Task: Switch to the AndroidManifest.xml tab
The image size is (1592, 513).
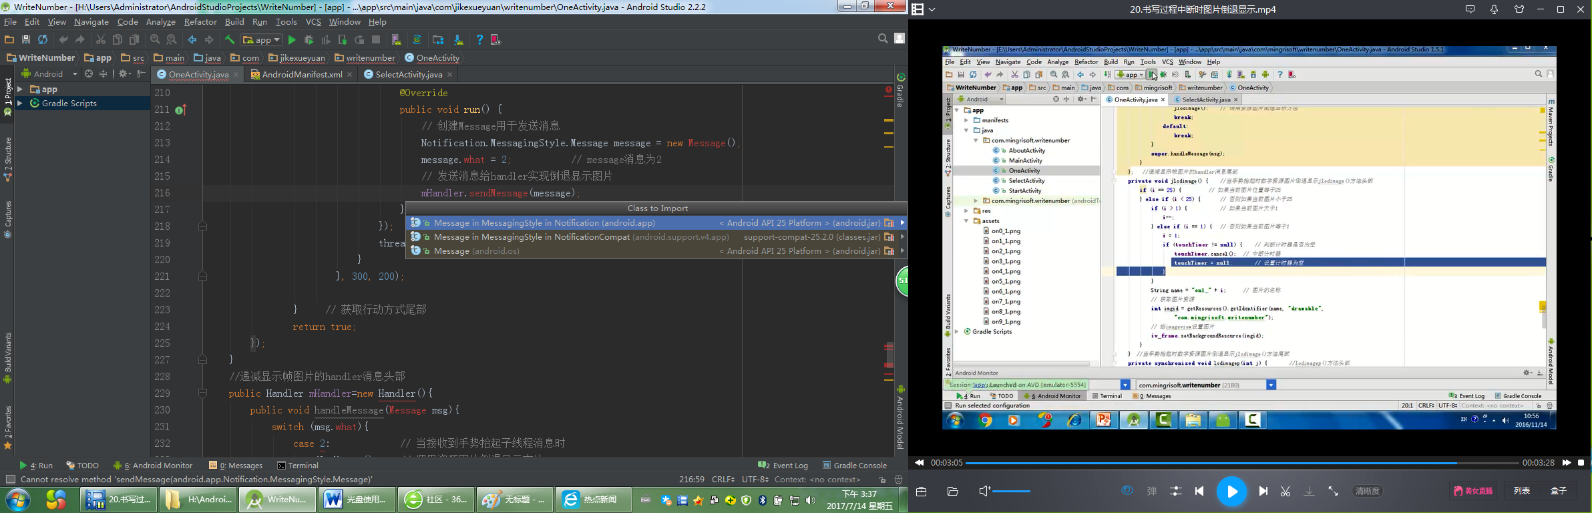Action: [x=301, y=74]
